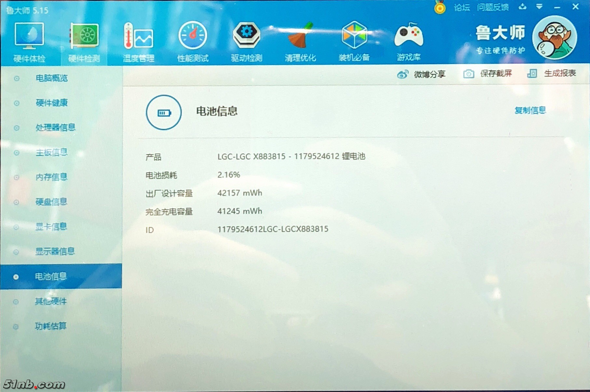Image resolution: width=590 pixels, height=392 pixels.
Task: Click the 清理优化 broom cleanup icon
Action: pos(300,41)
